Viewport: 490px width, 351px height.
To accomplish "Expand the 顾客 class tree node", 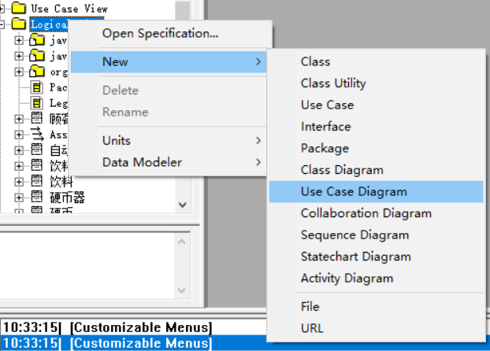I will tap(20, 119).
